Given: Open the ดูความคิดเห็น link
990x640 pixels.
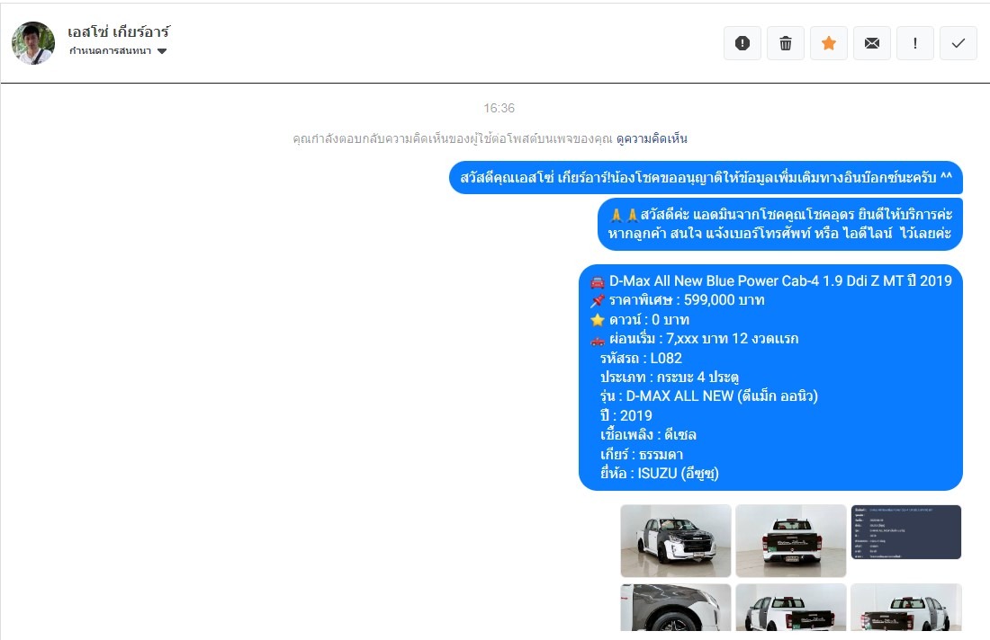Looking at the screenshot, I should tap(652, 138).
